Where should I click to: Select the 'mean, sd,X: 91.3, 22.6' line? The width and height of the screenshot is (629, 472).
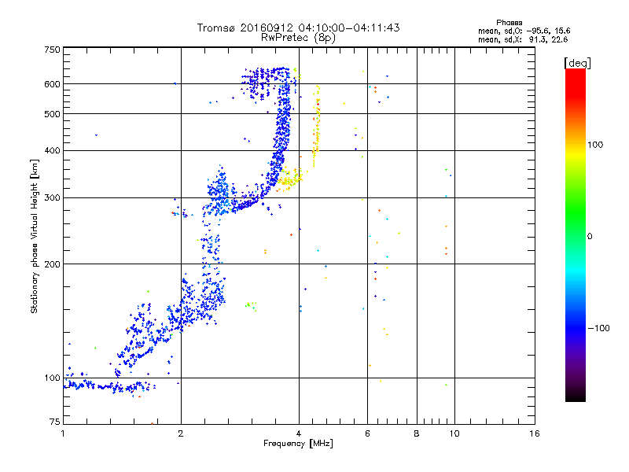523,39
